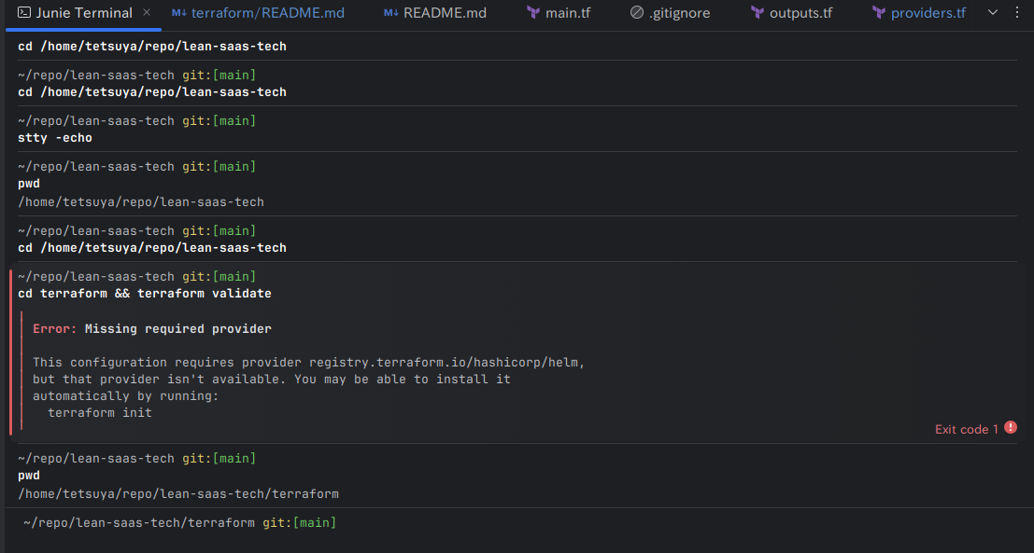
Task: Select the outputs.tf tab
Action: 800,13
